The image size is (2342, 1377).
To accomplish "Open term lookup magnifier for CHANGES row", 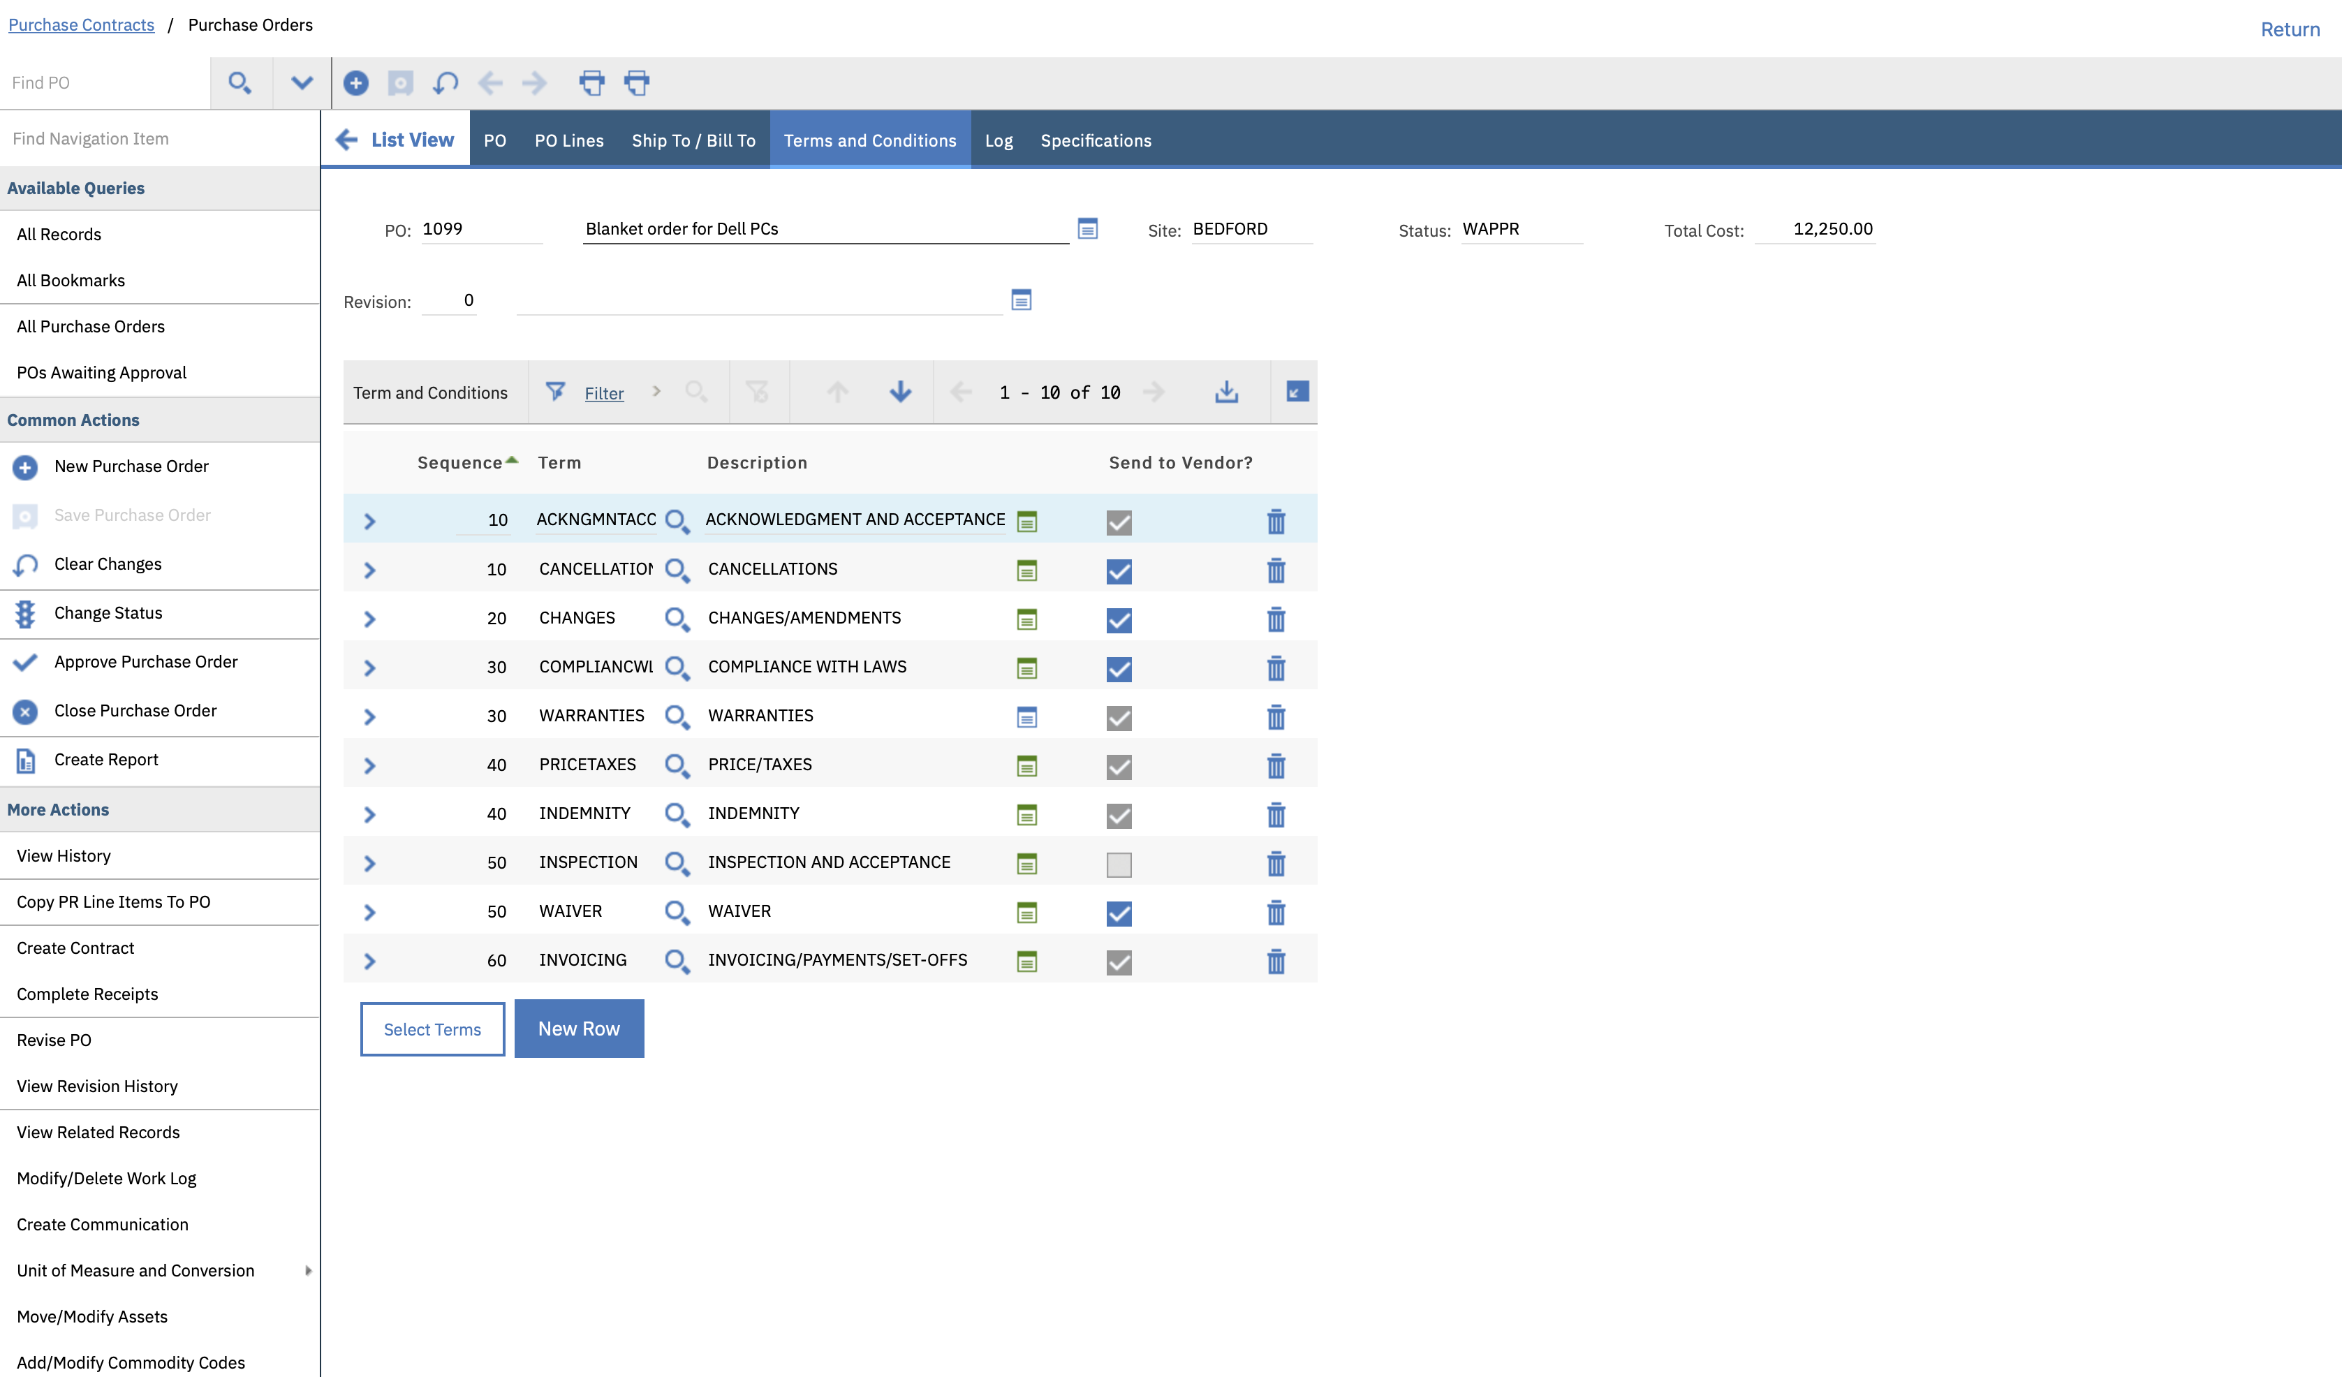I will click(x=677, y=619).
